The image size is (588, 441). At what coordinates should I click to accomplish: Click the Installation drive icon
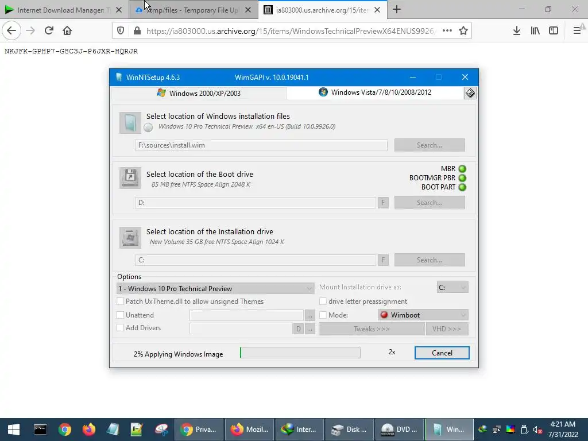click(130, 237)
